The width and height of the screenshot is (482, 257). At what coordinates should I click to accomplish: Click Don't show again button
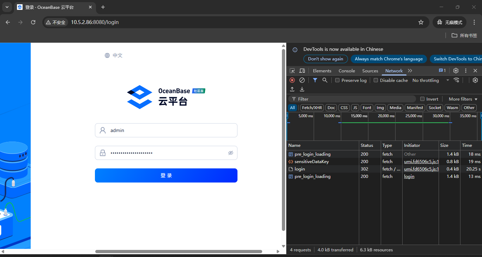(x=326, y=59)
